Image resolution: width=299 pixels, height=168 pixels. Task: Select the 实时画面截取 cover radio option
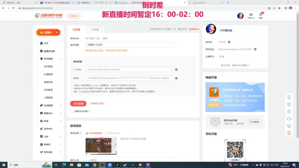coord(87,133)
